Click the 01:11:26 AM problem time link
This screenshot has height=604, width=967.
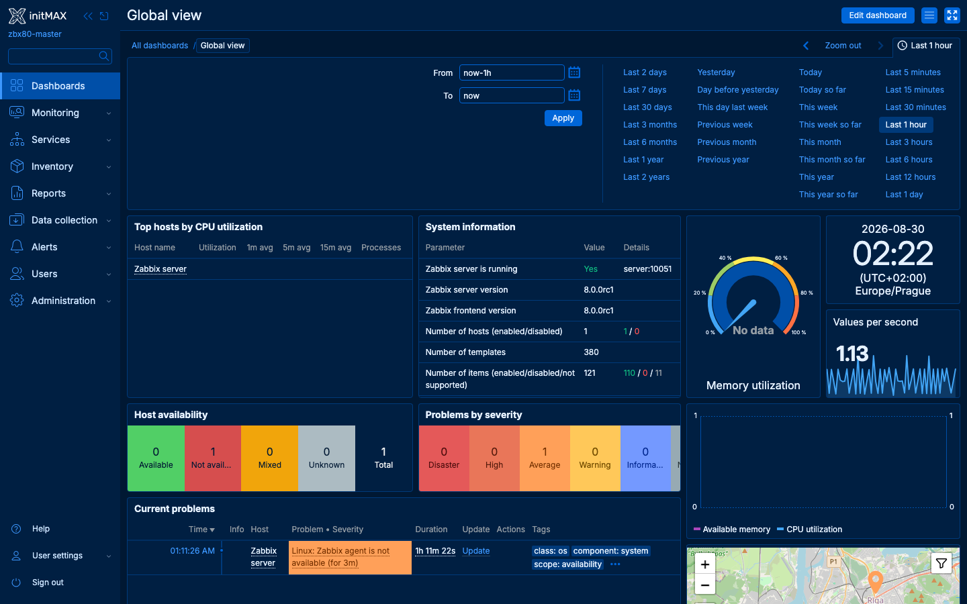[x=193, y=551]
